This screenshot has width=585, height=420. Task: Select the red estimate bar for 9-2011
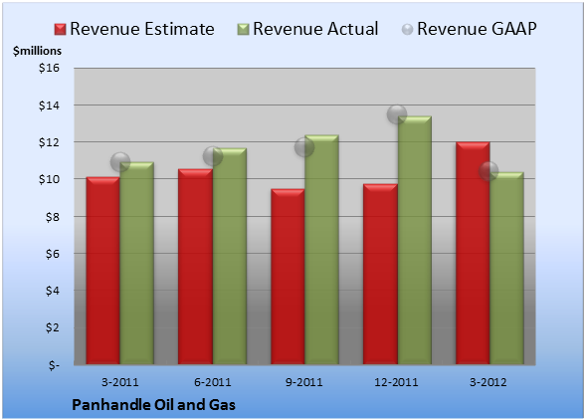pyautogui.click(x=288, y=277)
